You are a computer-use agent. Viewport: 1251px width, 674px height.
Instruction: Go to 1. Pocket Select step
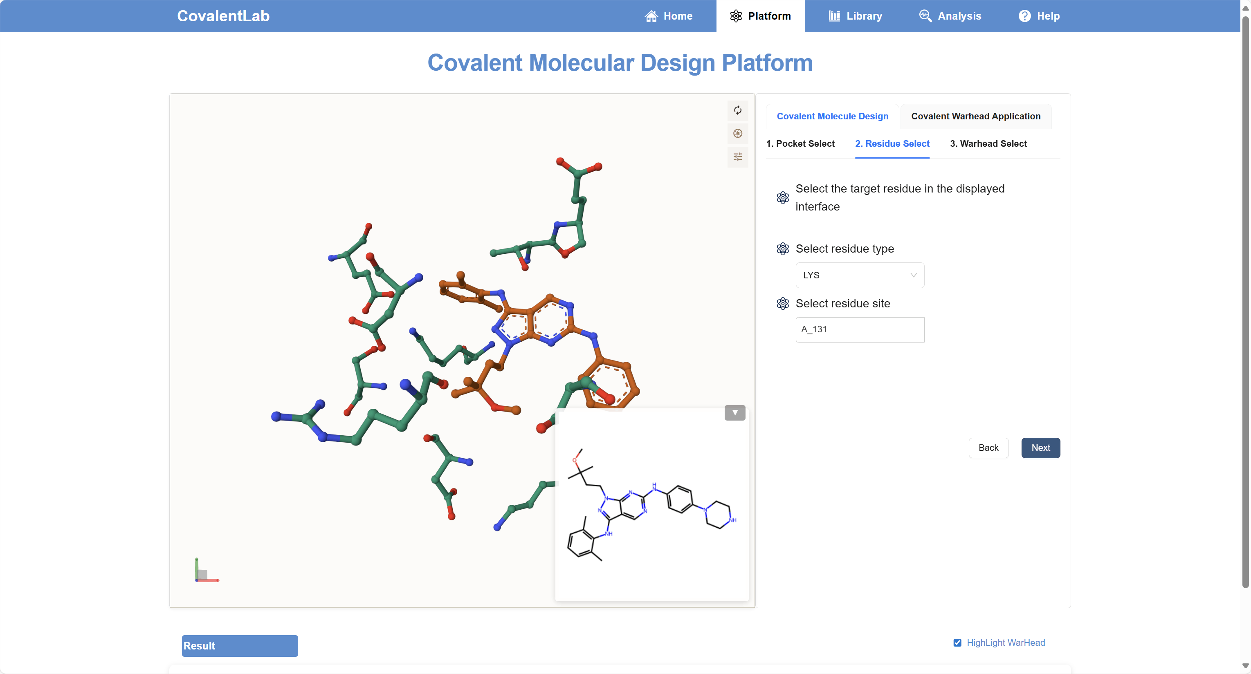[x=800, y=143]
